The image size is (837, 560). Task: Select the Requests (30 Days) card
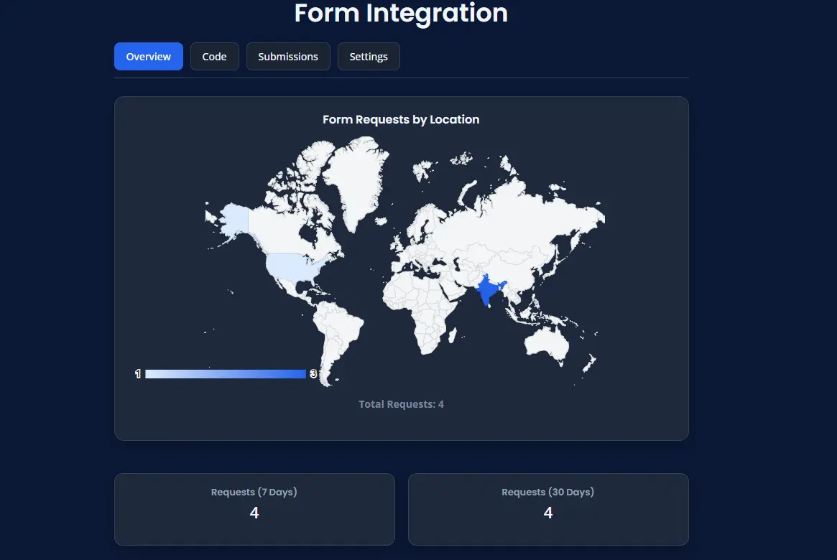547,509
